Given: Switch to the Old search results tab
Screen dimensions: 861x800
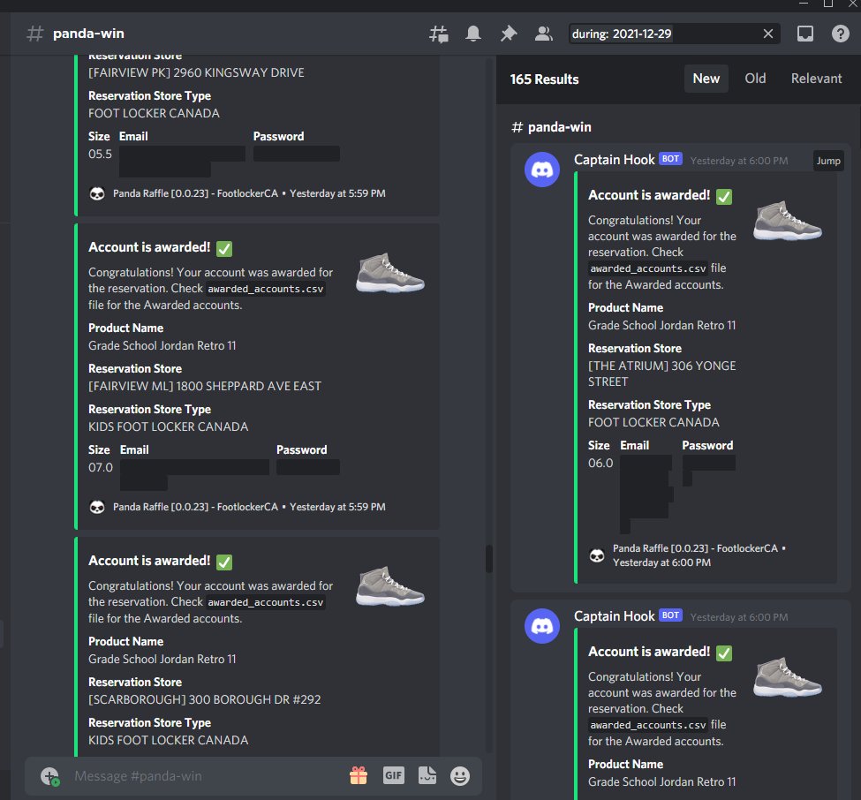Looking at the screenshot, I should click(x=755, y=78).
